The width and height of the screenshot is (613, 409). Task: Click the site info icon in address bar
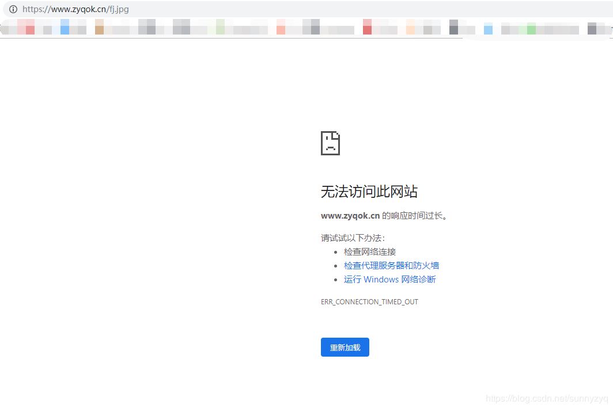(13, 9)
